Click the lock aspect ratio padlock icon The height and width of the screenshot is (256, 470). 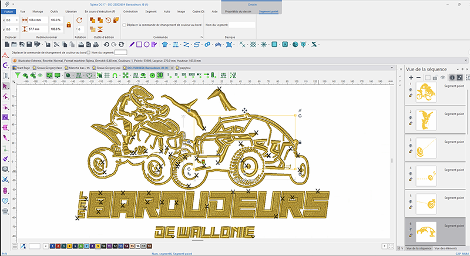(69, 24)
